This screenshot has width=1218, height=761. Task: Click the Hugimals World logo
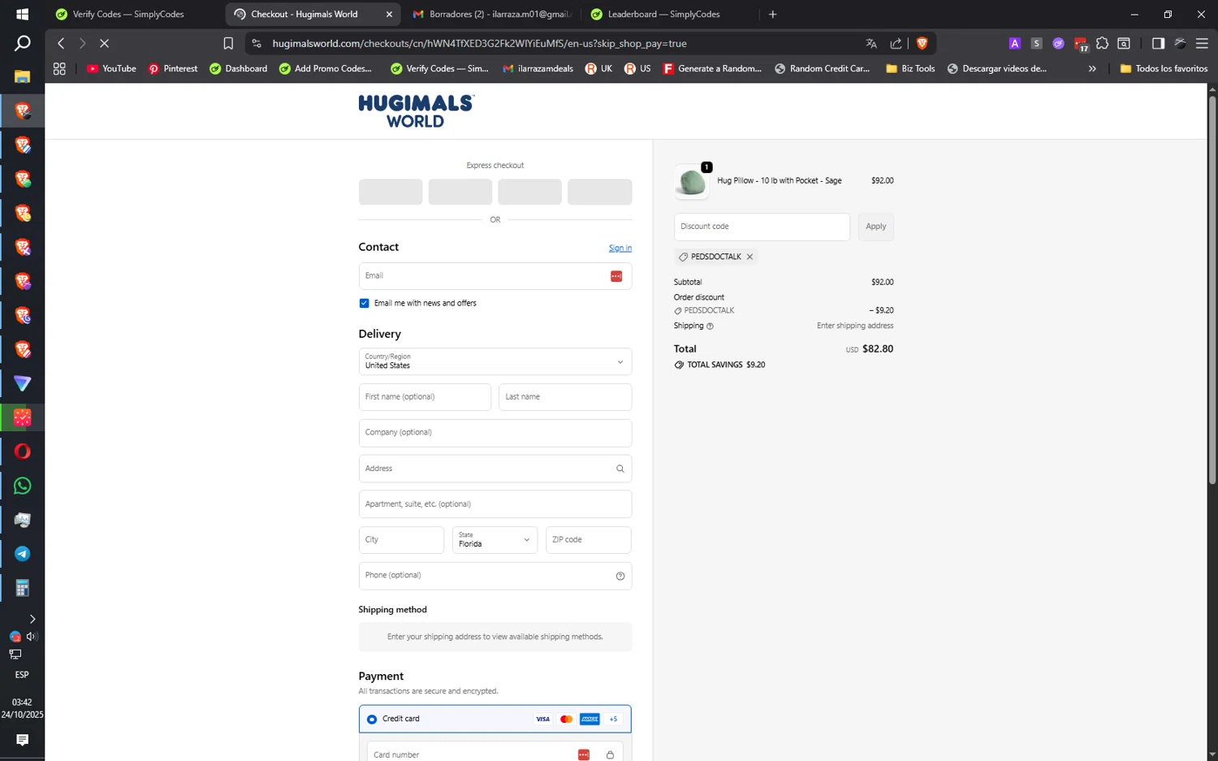coord(416,111)
